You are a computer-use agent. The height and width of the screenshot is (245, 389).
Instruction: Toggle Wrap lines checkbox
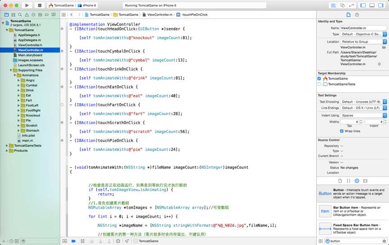pos(342,131)
